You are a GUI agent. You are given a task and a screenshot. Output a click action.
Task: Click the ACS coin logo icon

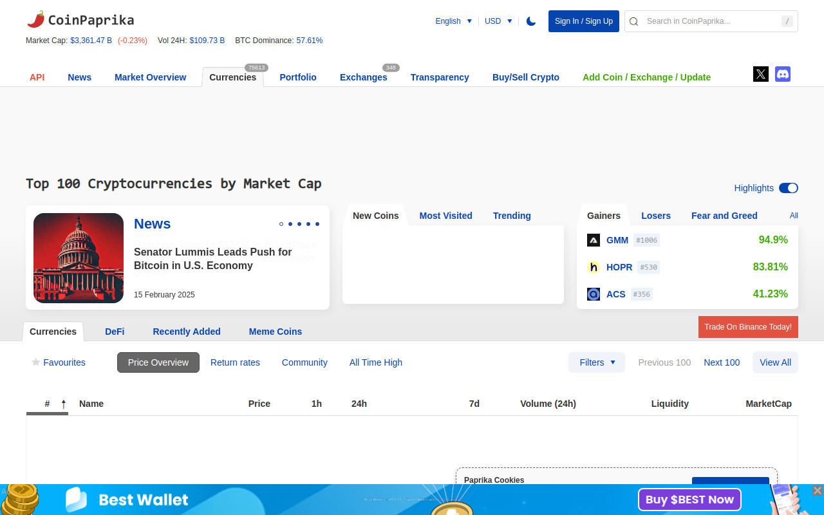(594, 294)
